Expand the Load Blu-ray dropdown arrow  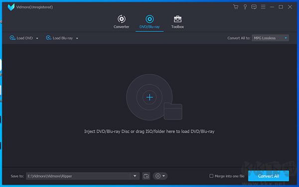click(77, 38)
